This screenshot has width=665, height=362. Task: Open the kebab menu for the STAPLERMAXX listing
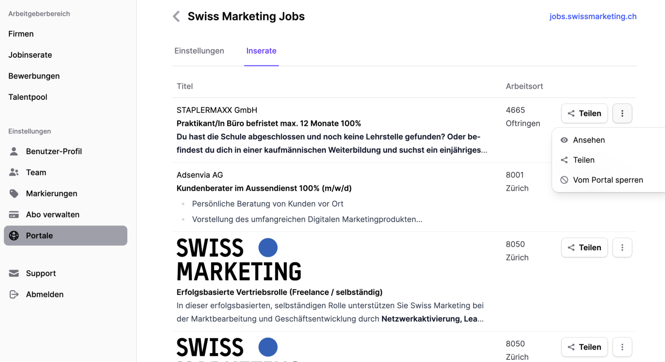coord(622,113)
